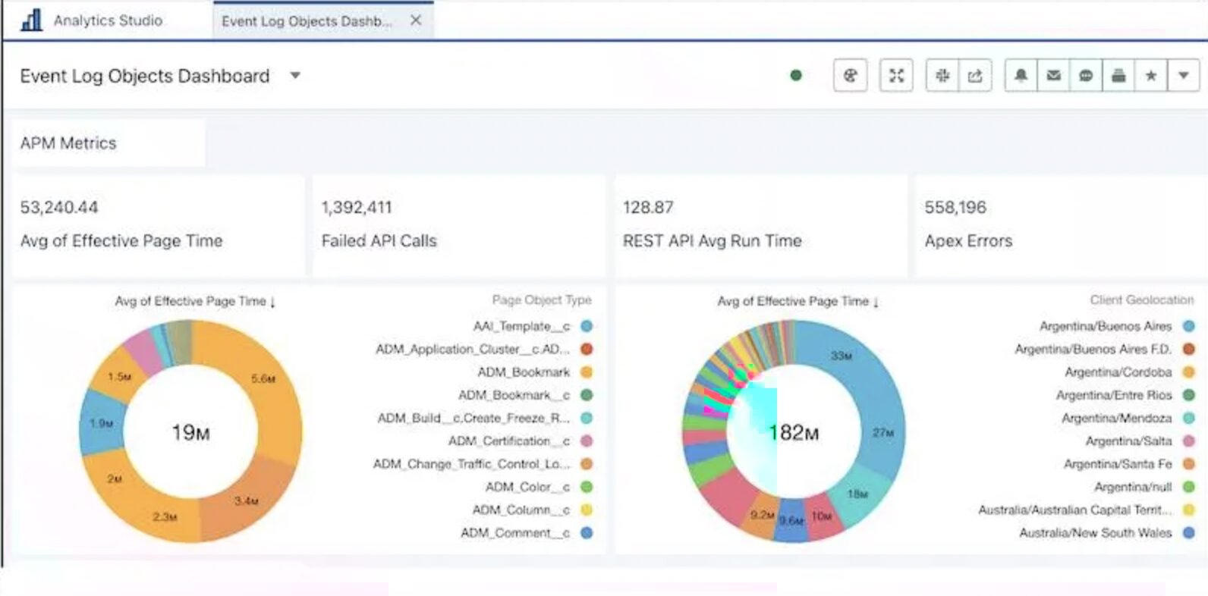1208x596 pixels.
Task: Click the 33M segment of right donut
Action: coord(841,356)
